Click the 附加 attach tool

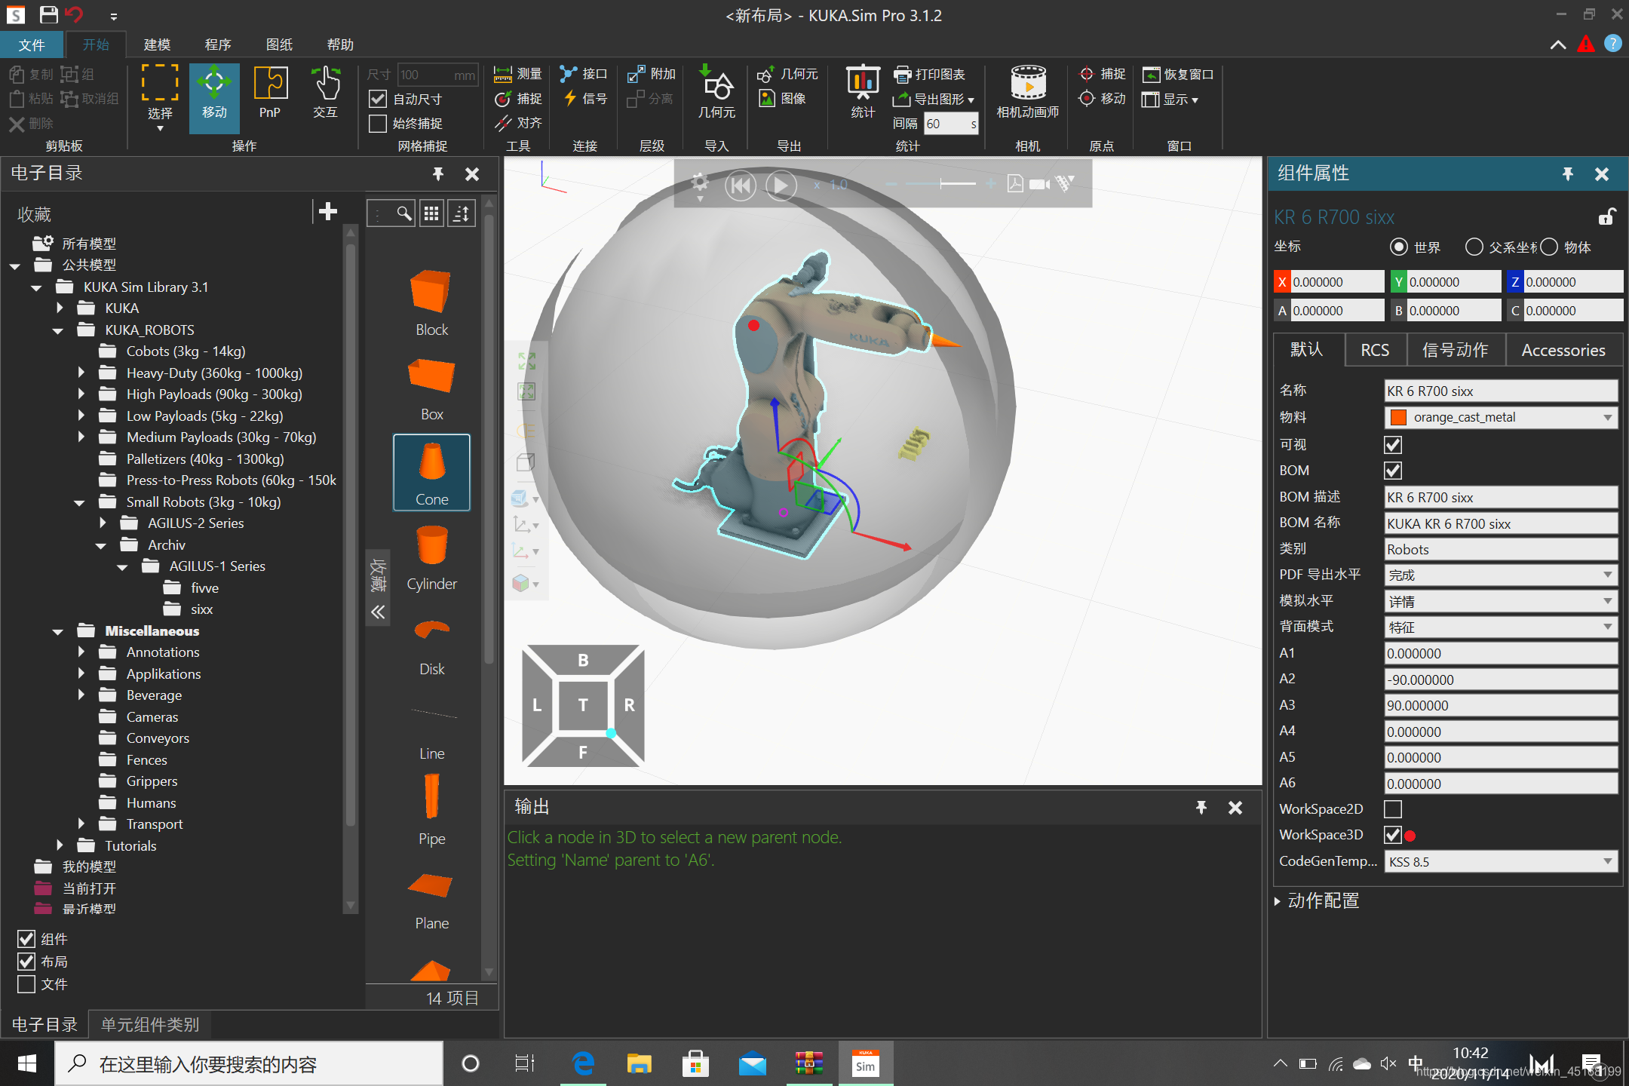[652, 74]
